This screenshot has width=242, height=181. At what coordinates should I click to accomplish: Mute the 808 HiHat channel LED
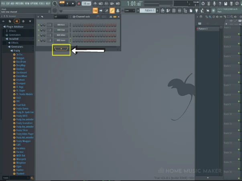(39, 35)
